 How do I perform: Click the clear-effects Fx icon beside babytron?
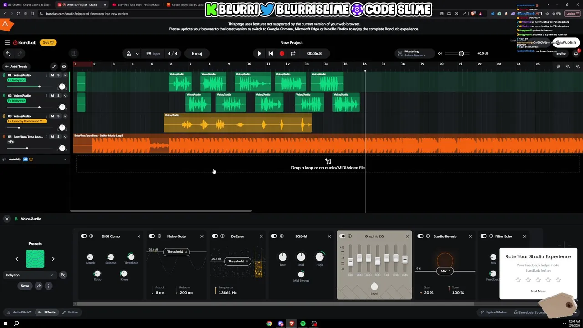point(63,275)
